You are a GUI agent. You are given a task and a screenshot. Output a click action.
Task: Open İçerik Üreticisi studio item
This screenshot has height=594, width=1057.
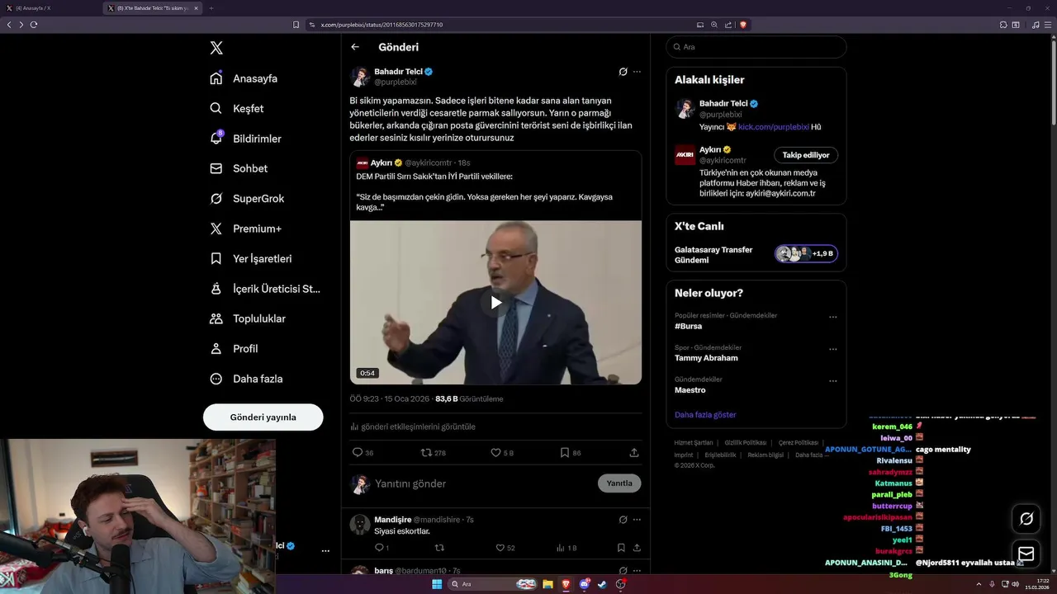pyautogui.click(x=265, y=289)
